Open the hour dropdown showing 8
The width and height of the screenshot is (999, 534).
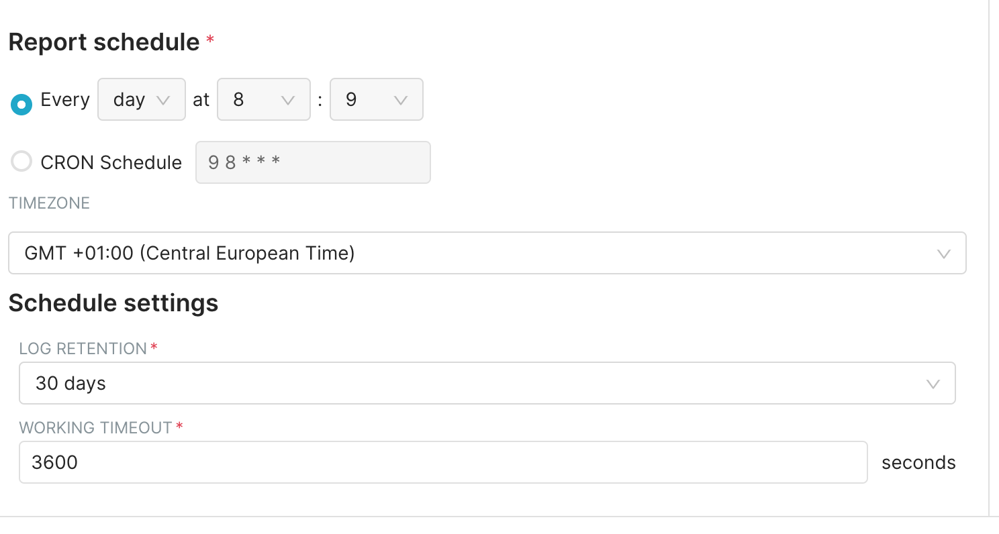point(263,100)
